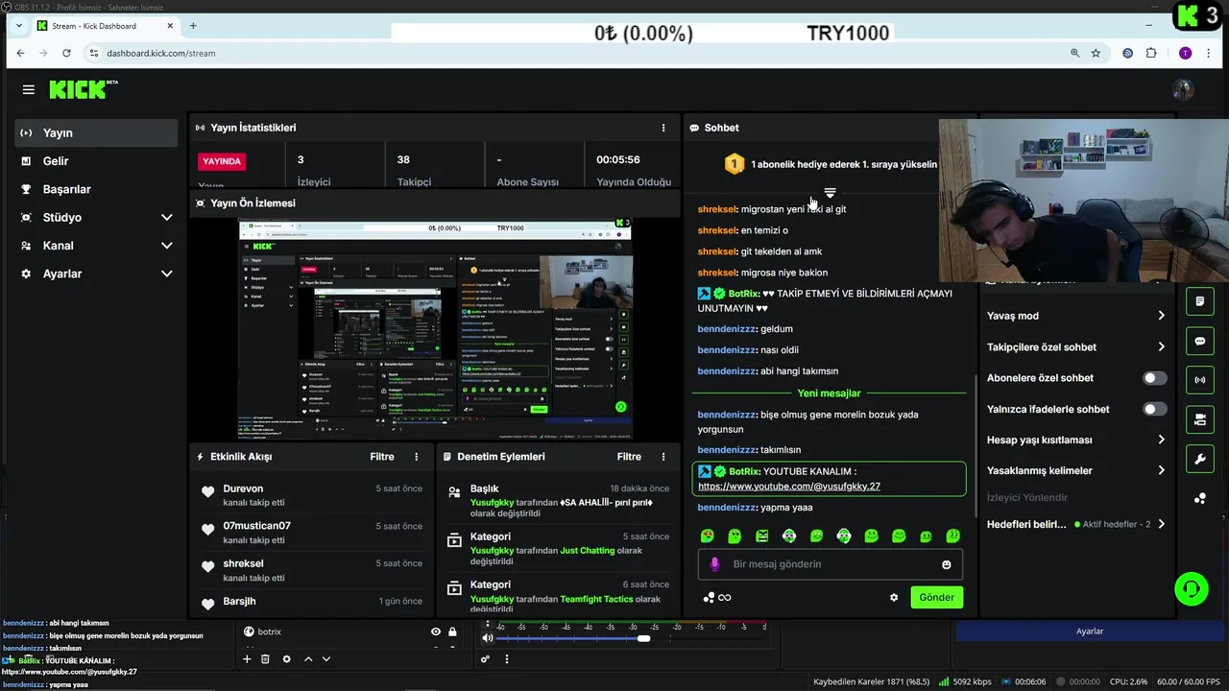The height and width of the screenshot is (691, 1229).
Task: Click the stream preview thumbnail
Action: pos(435,329)
